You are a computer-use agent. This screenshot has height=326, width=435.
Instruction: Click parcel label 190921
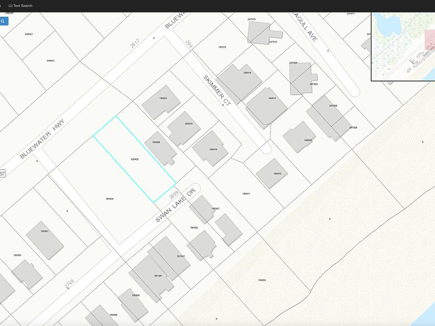coord(163,98)
